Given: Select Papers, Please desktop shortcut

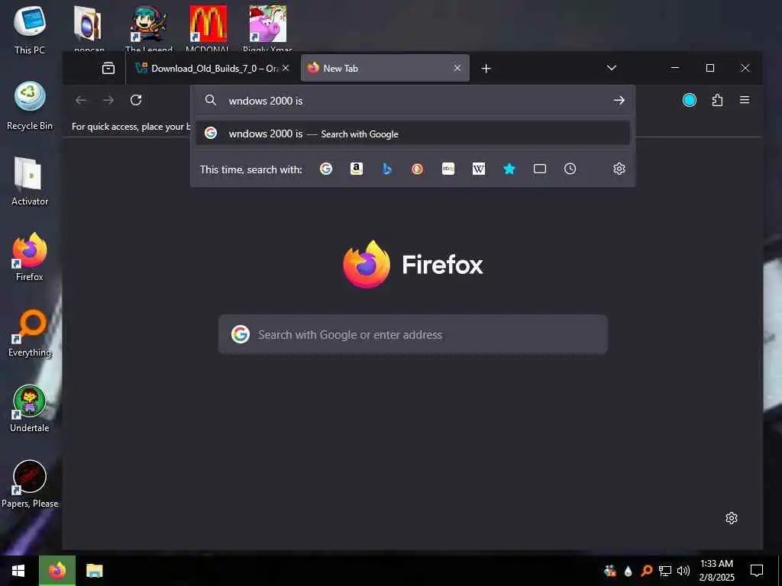Looking at the screenshot, I should pos(30,485).
